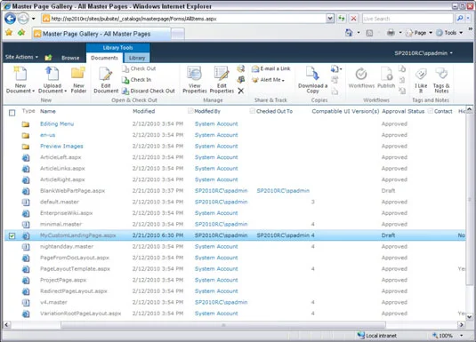Click the browser Forward button
This screenshot has height=342, width=476.
tap(23, 19)
